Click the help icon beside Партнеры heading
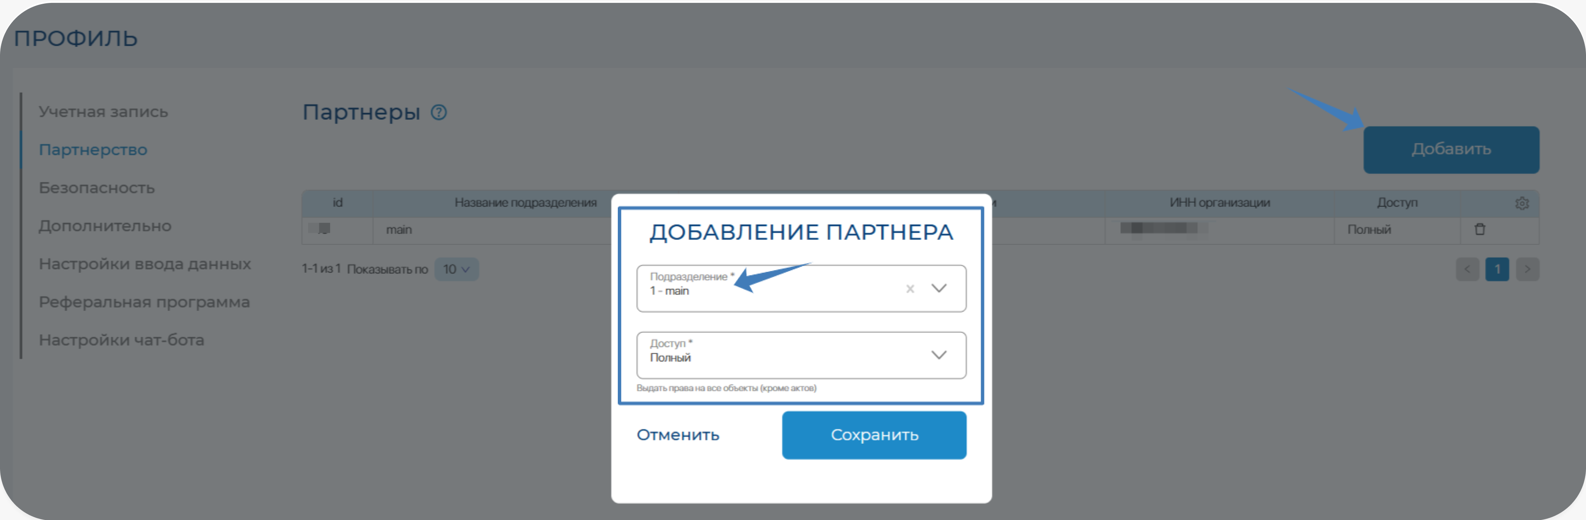 438,112
